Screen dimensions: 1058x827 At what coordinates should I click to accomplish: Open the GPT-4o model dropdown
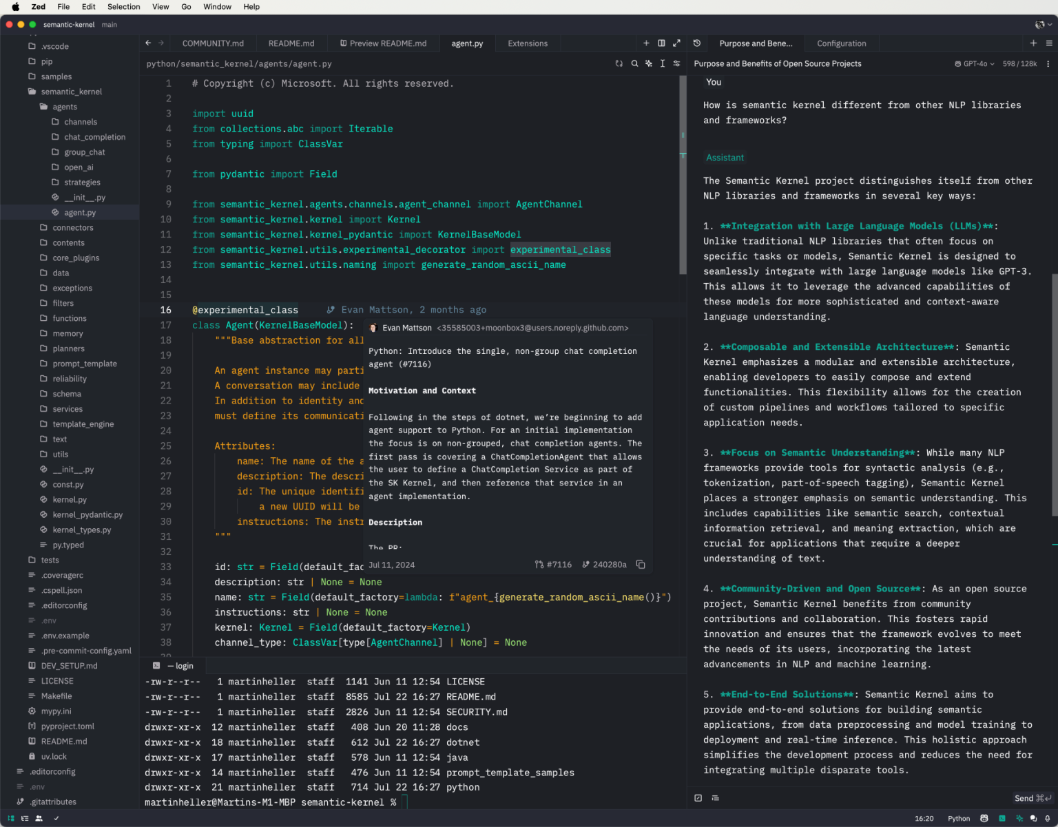click(973, 63)
